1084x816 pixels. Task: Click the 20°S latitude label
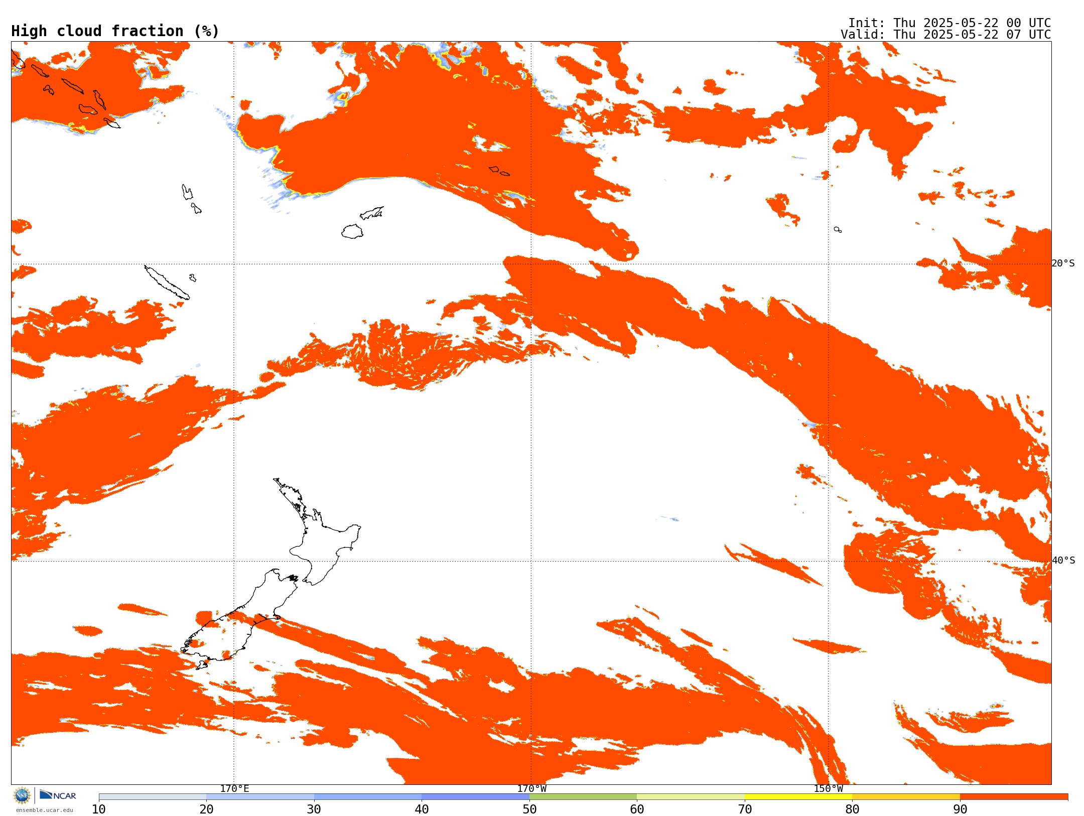(1063, 263)
